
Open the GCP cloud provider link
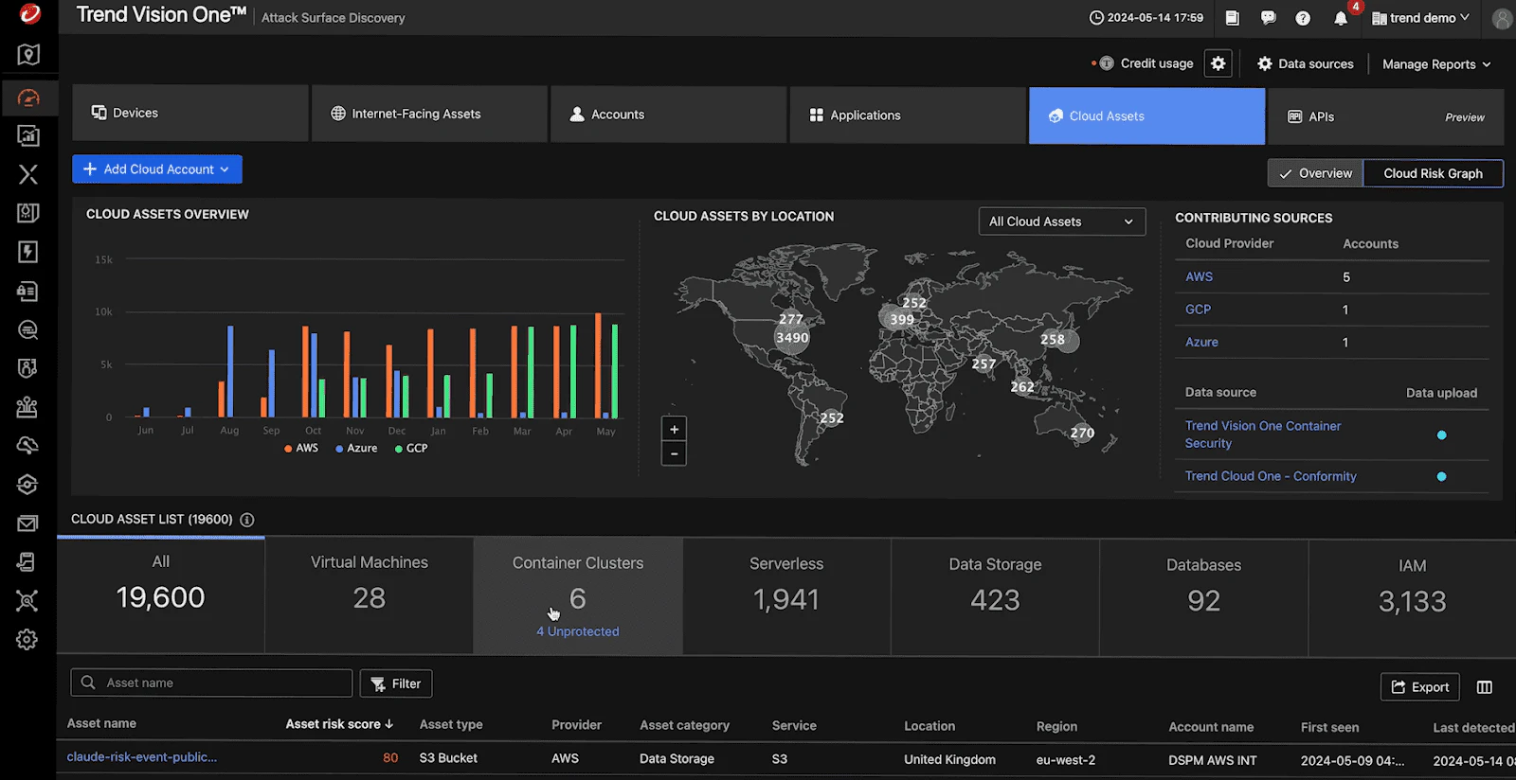(1198, 310)
